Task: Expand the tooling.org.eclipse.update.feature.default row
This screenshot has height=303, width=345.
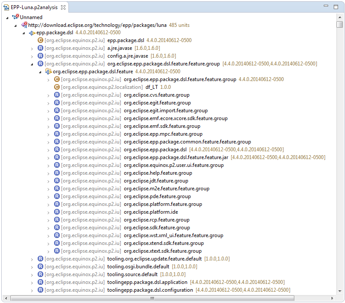Action: click(x=32, y=259)
